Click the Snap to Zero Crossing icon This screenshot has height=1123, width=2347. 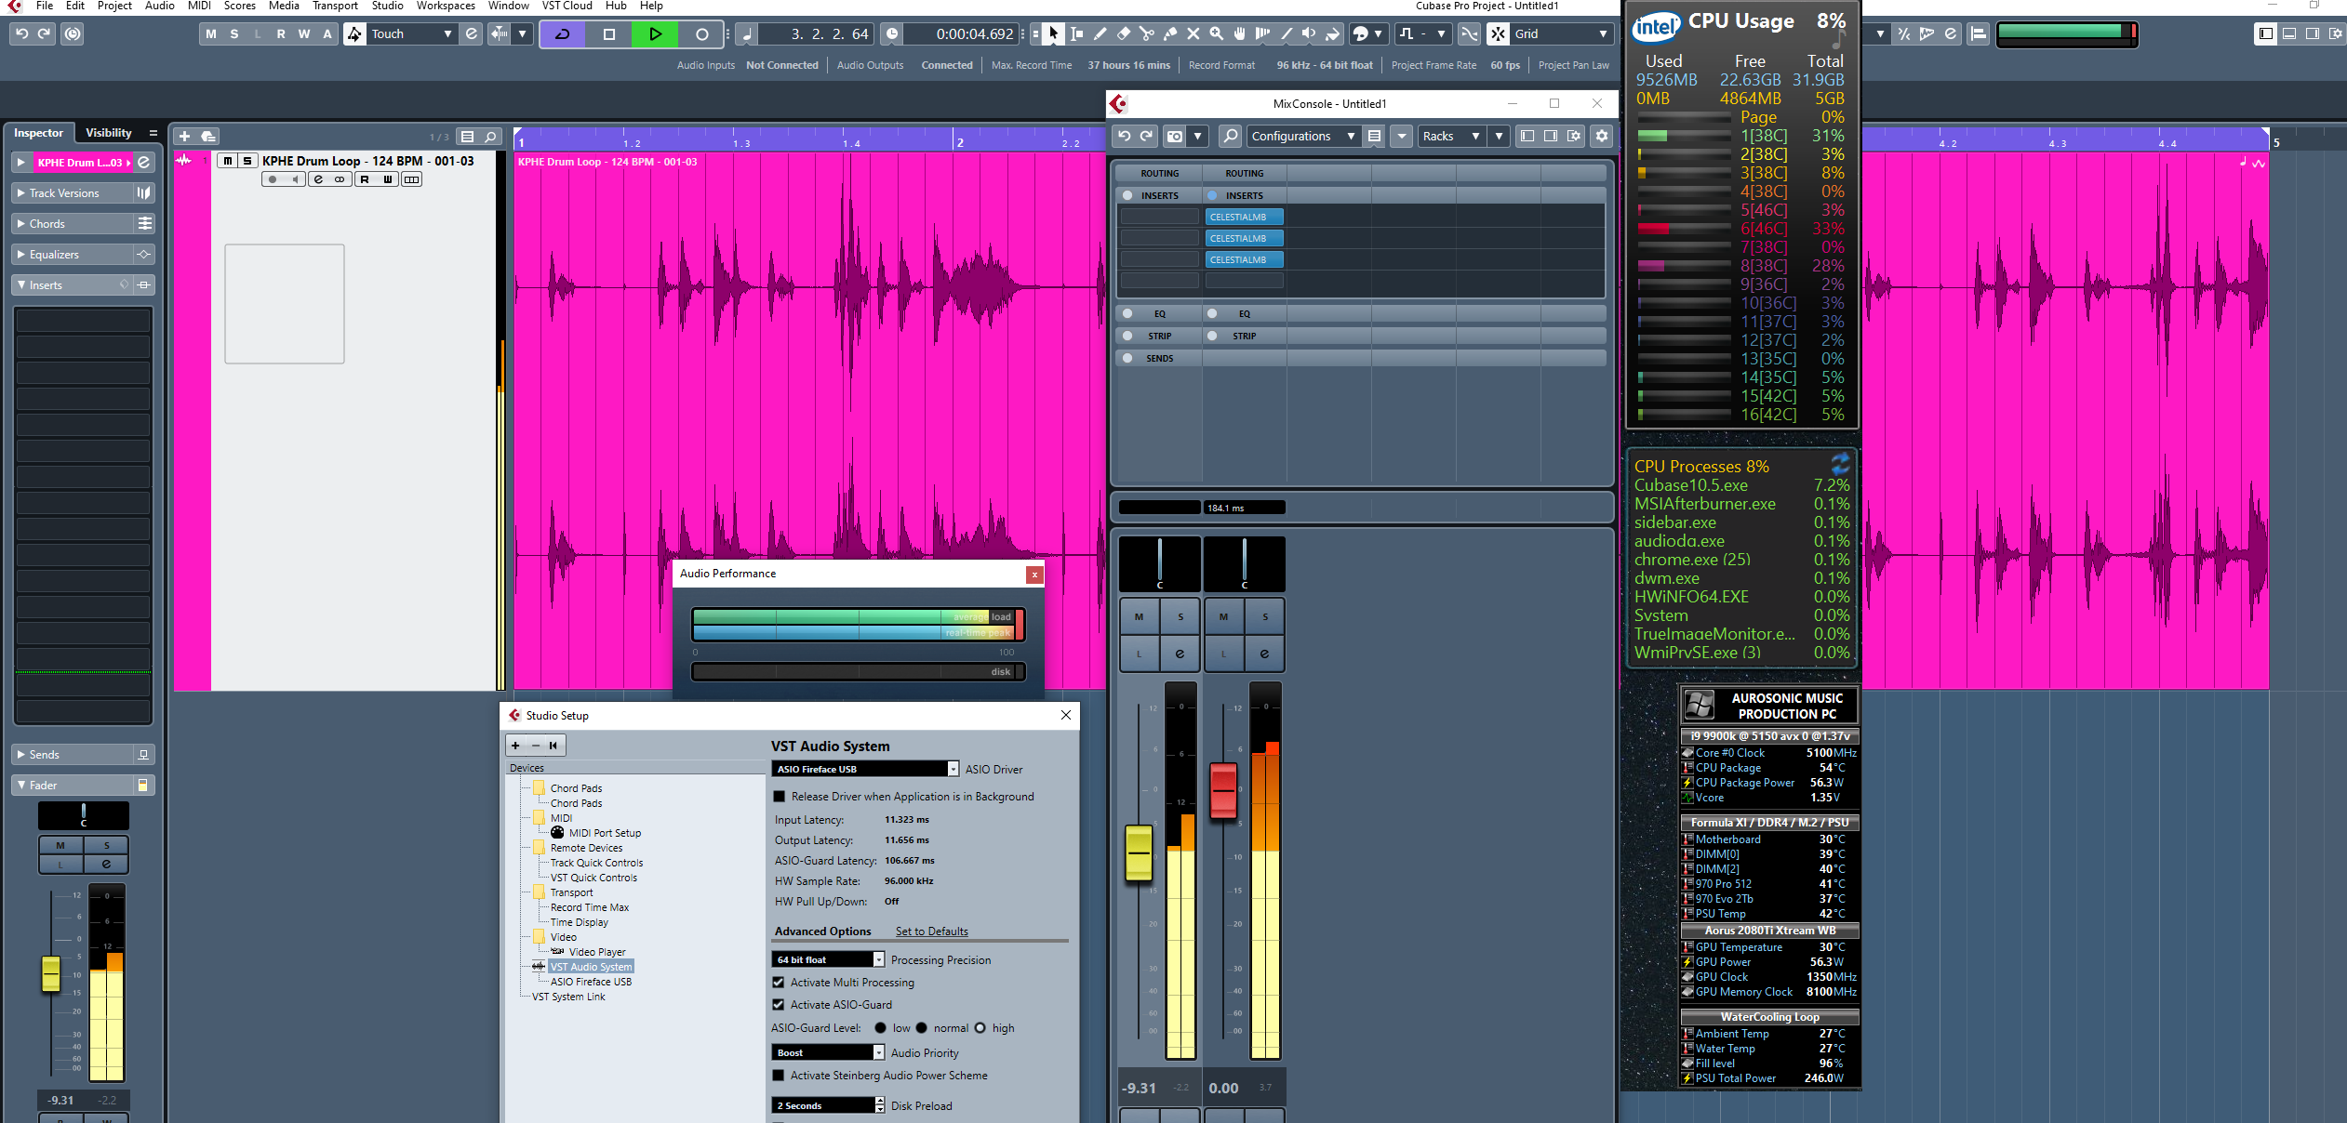pyautogui.click(x=1469, y=34)
